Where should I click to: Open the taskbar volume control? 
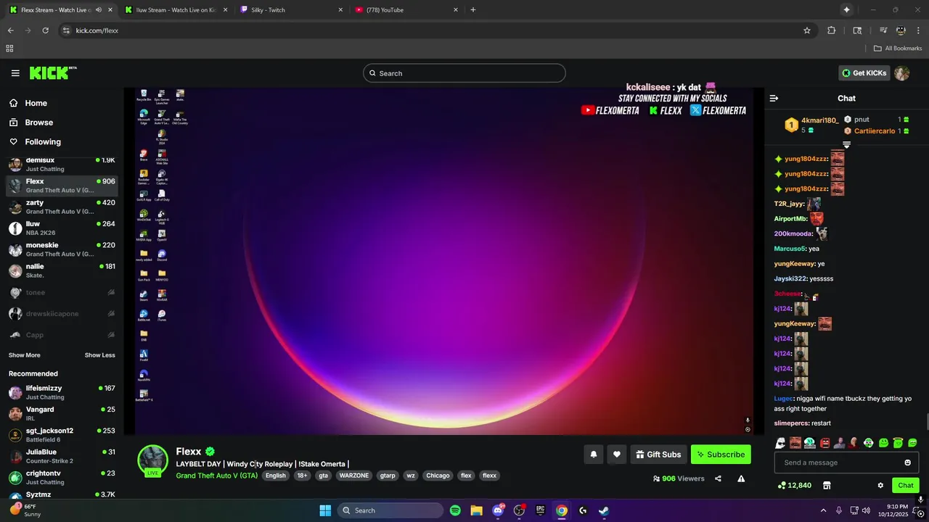866,510
